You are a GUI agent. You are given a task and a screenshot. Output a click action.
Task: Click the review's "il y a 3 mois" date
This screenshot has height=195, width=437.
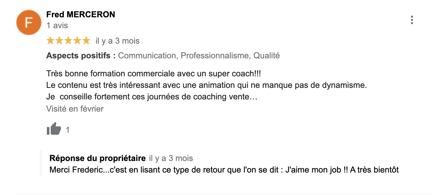117,41
